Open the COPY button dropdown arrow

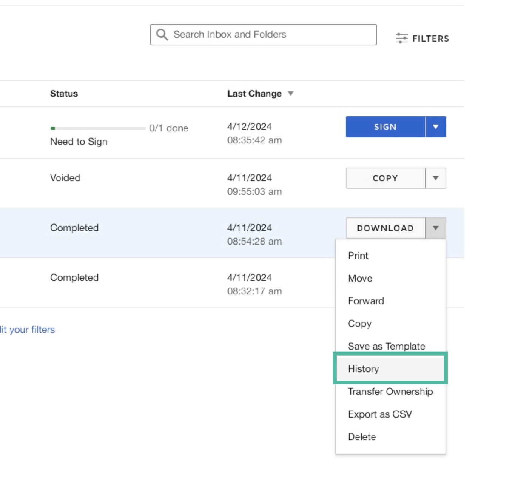(x=436, y=178)
